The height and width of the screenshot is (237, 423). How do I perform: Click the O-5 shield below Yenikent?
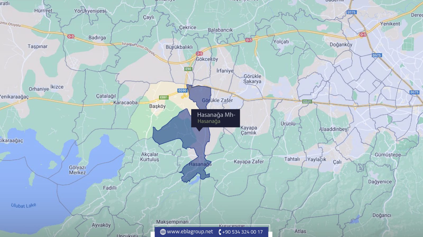(x=363, y=34)
